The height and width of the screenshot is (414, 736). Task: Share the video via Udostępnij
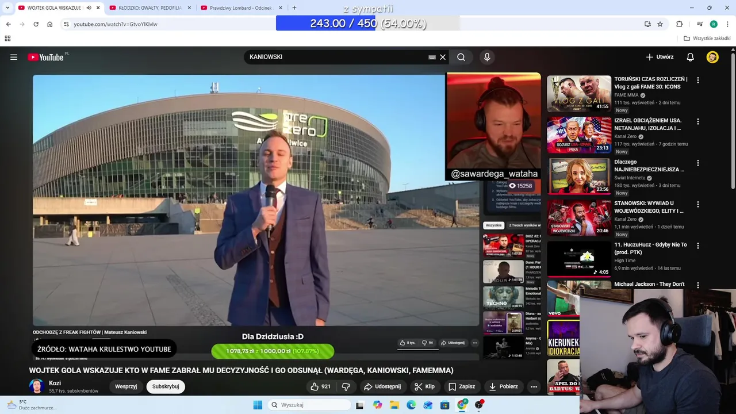click(x=382, y=386)
